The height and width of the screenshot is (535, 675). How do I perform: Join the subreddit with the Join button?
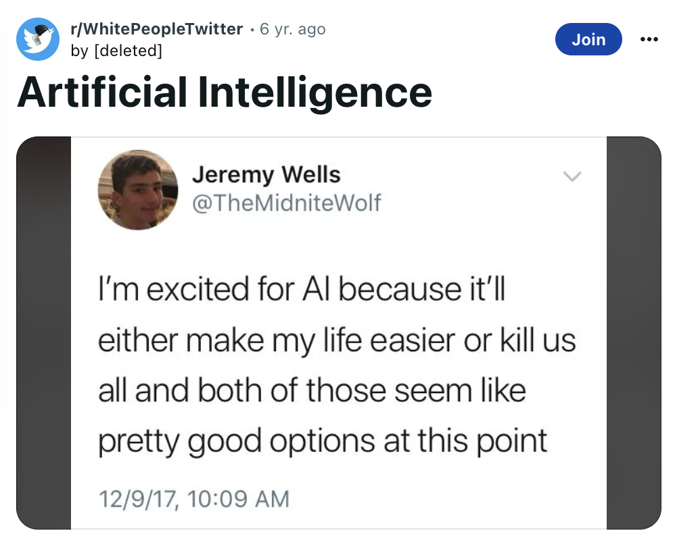tap(588, 39)
